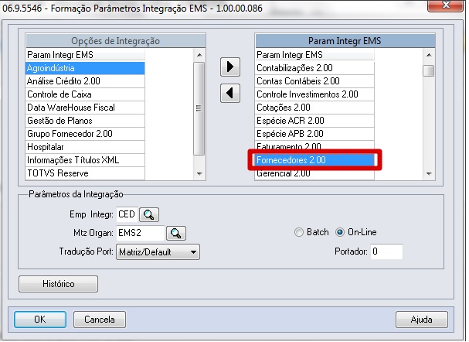This screenshot has width=469, height=342.
Task: Click the Histórico button
Action: pos(58,284)
